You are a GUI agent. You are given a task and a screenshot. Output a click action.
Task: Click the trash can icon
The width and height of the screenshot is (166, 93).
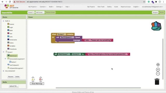pos(157,82)
